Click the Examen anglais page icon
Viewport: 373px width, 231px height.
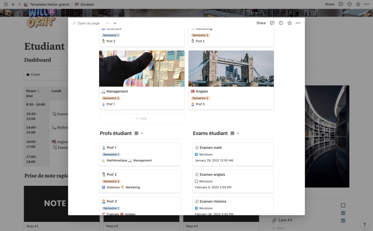coord(197,175)
